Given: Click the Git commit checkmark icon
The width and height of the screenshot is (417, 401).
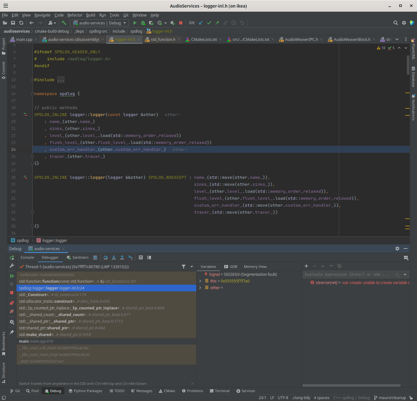Looking at the screenshot, I should tap(209, 23).
